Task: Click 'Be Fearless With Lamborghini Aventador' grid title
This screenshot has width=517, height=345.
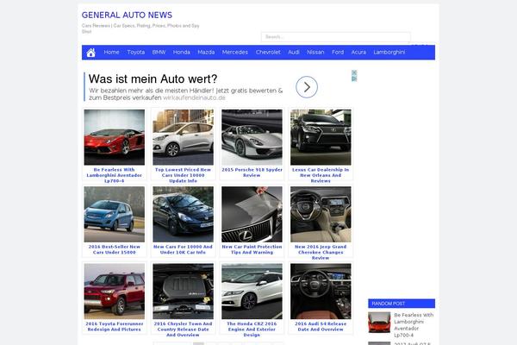Action: [115, 175]
